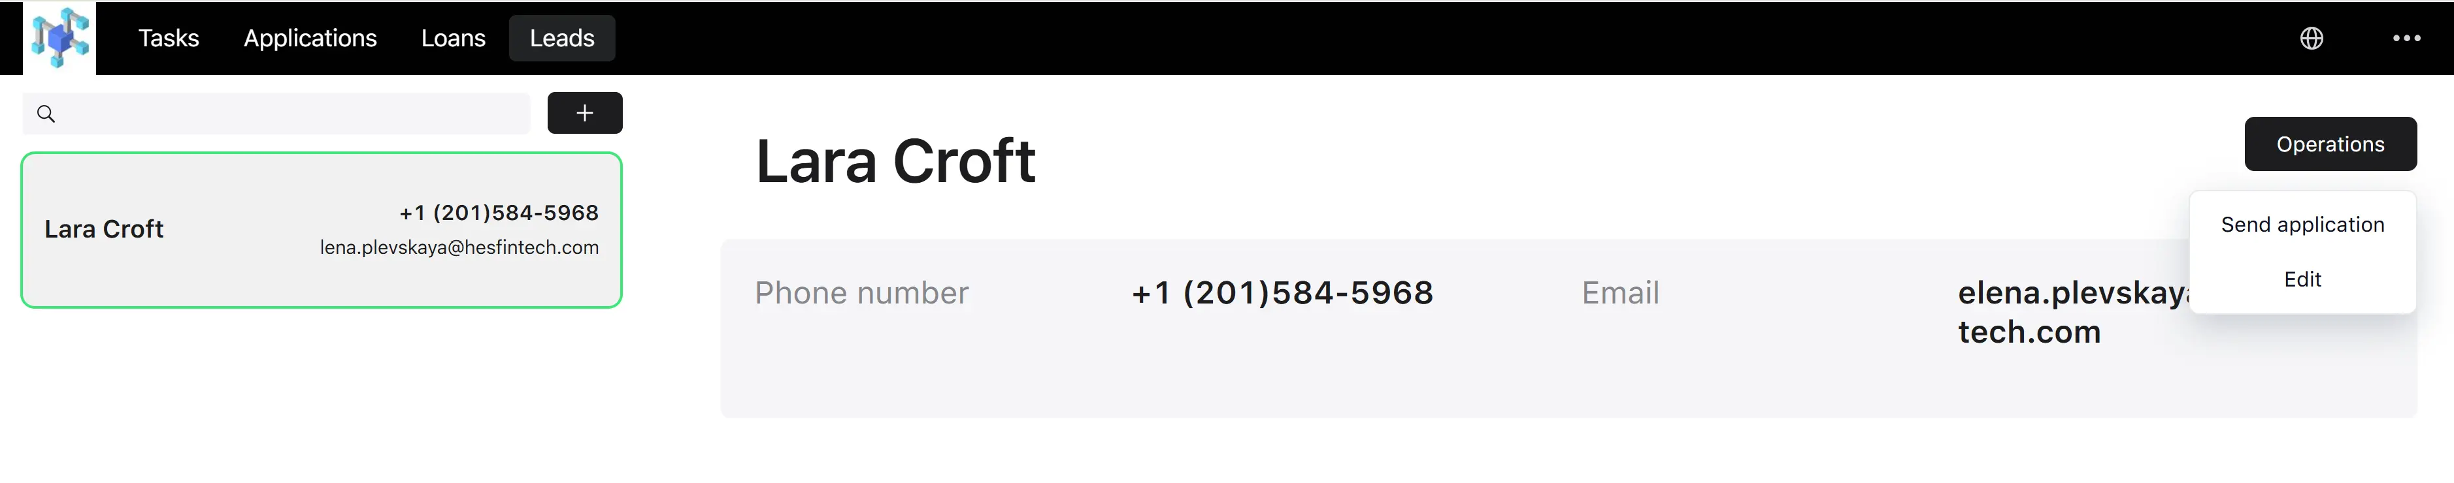Click the magnifier search icon
This screenshot has width=2454, height=483.
coord(46,114)
